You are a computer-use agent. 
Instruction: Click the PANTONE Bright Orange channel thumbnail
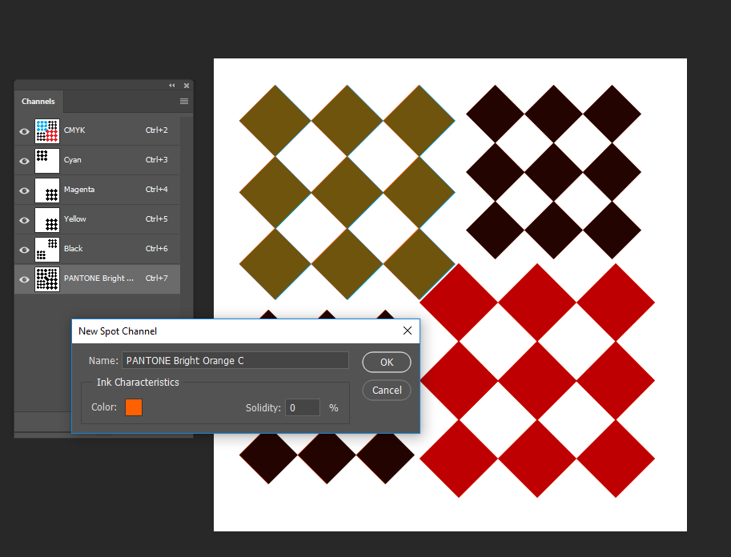[47, 279]
